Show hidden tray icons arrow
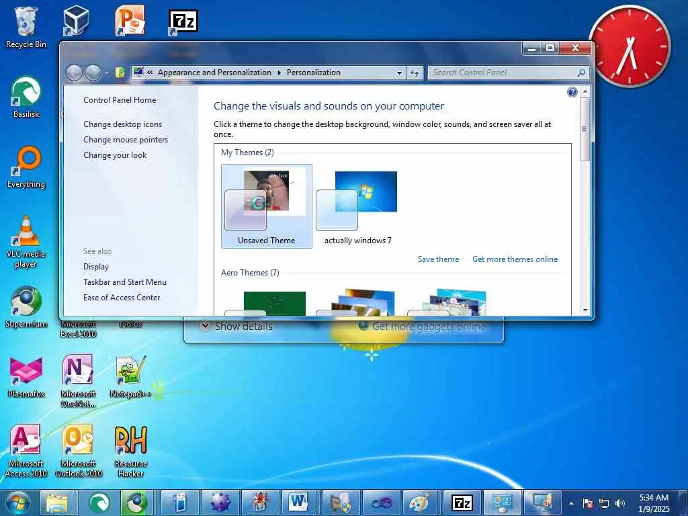Viewport: 688px width, 516px height. click(x=571, y=503)
